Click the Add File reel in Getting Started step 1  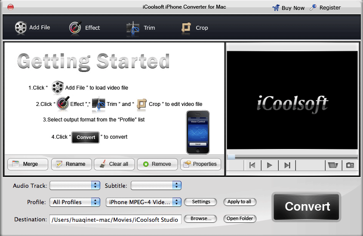click(x=57, y=87)
